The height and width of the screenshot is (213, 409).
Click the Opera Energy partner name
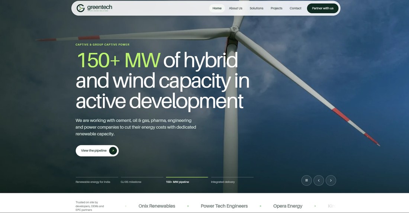pos(288,206)
